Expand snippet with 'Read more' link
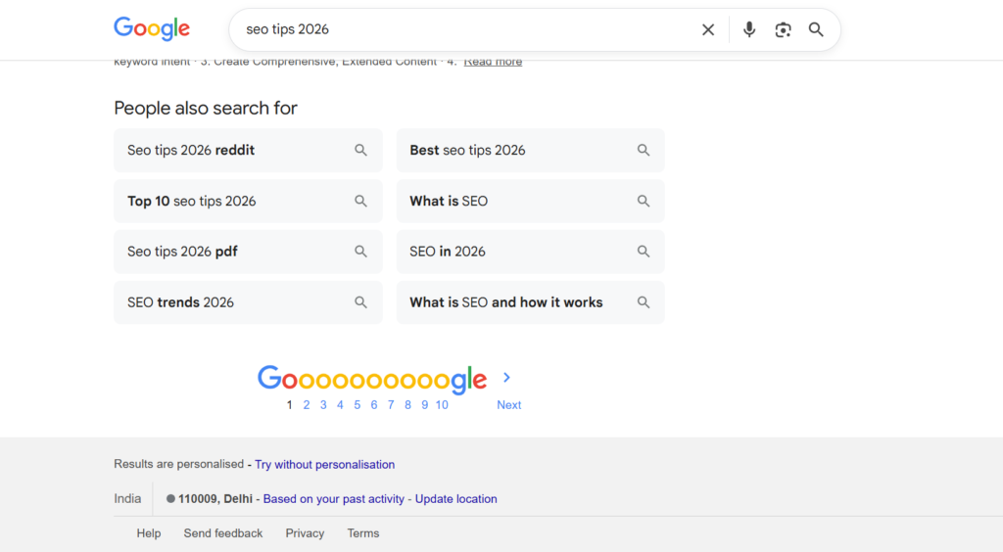Screen dimensions: 1003x552 tap(493, 62)
